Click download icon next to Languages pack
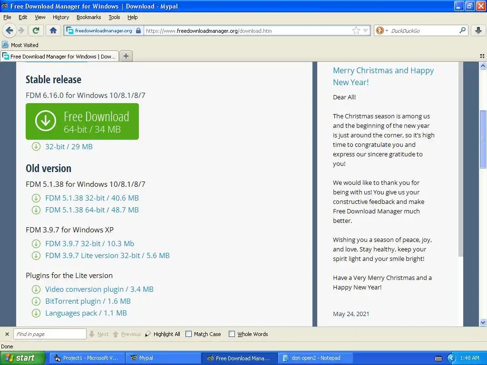 point(36,313)
